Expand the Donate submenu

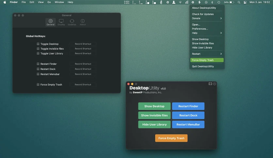[x=207, y=18]
